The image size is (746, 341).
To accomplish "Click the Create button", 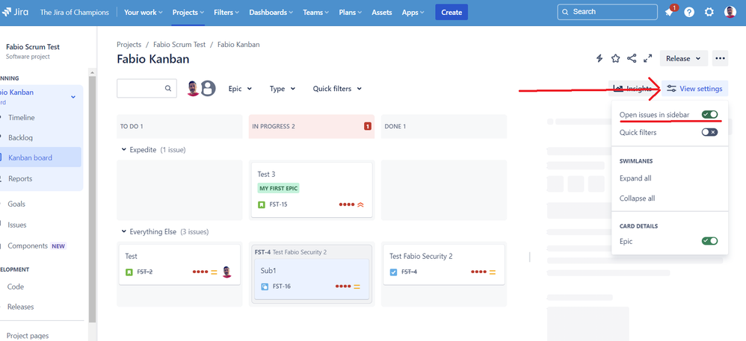I will [451, 13].
